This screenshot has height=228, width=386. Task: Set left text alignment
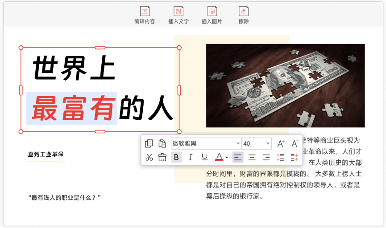[x=238, y=157]
